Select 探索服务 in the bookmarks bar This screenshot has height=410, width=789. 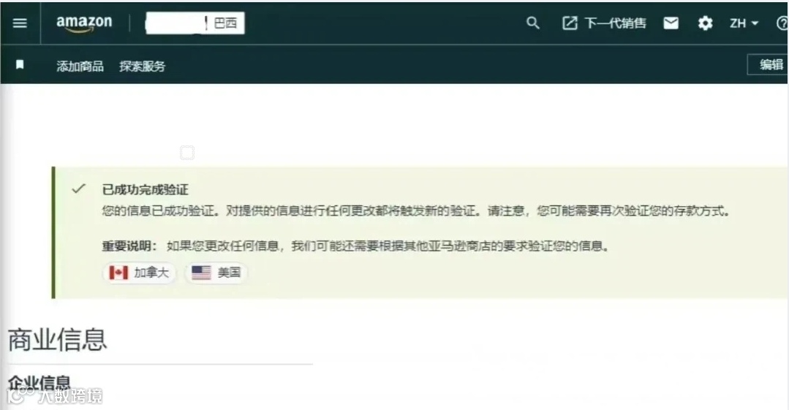pos(143,66)
